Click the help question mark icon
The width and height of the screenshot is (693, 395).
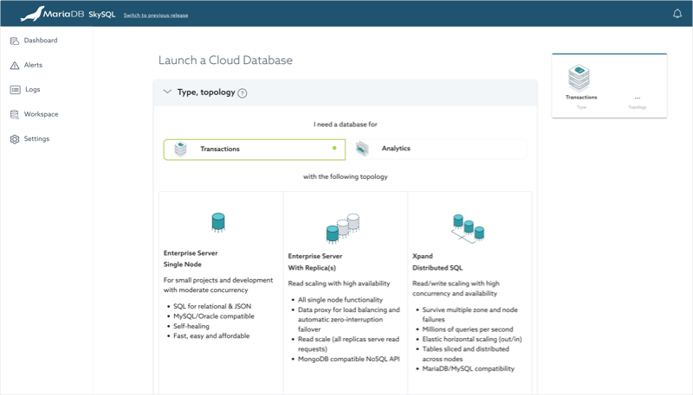pos(243,93)
